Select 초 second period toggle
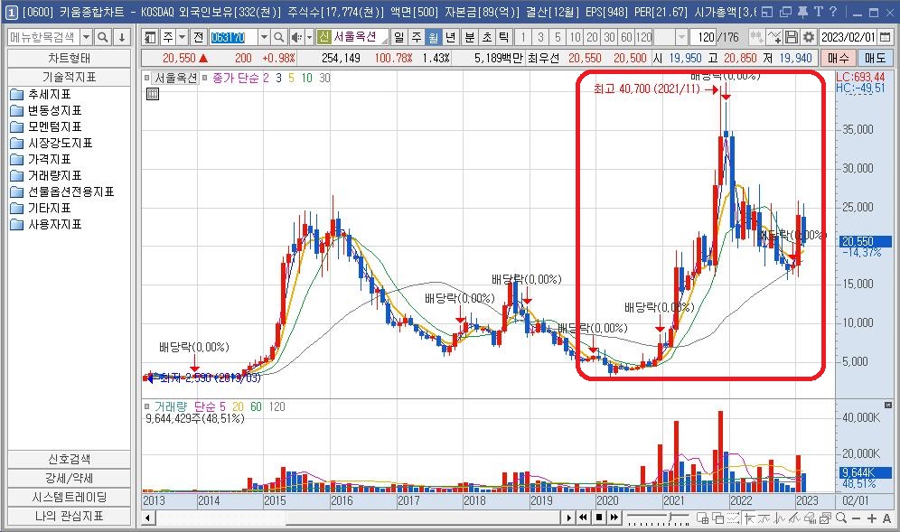 coord(487,38)
